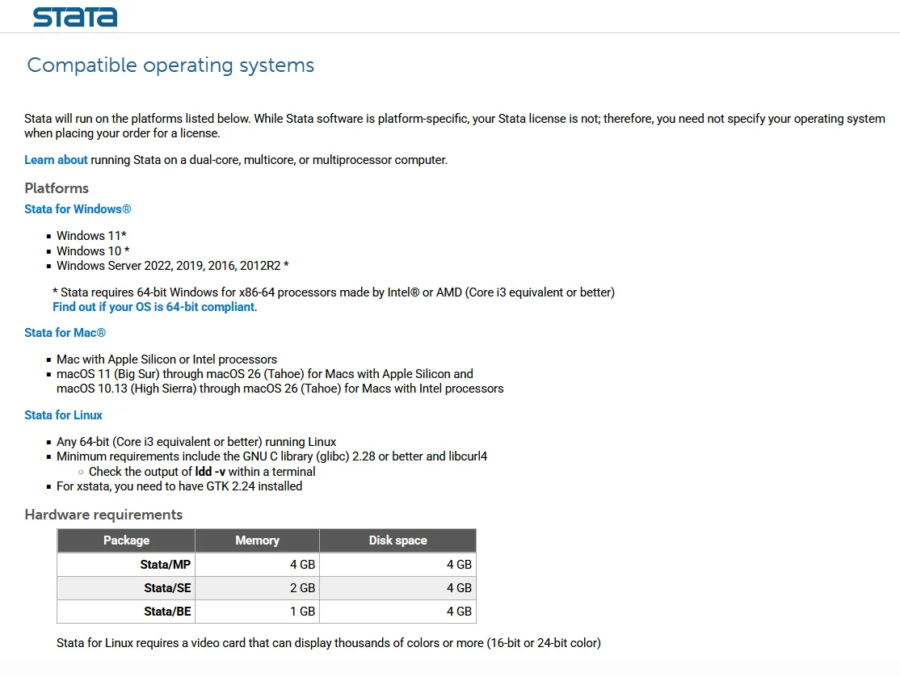Go to the "Stata for Mac" link

(65, 333)
